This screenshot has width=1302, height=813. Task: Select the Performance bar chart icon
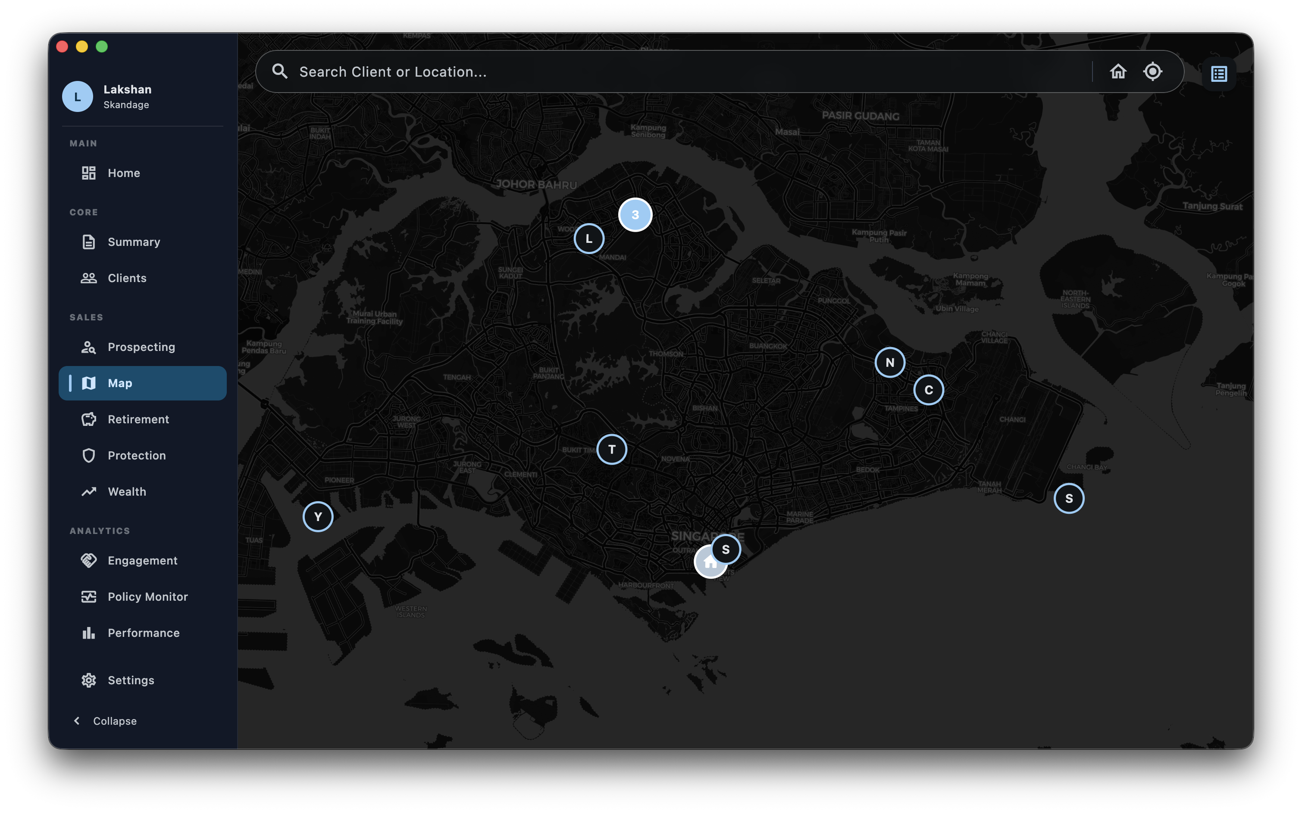pyautogui.click(x=89, y=633)
